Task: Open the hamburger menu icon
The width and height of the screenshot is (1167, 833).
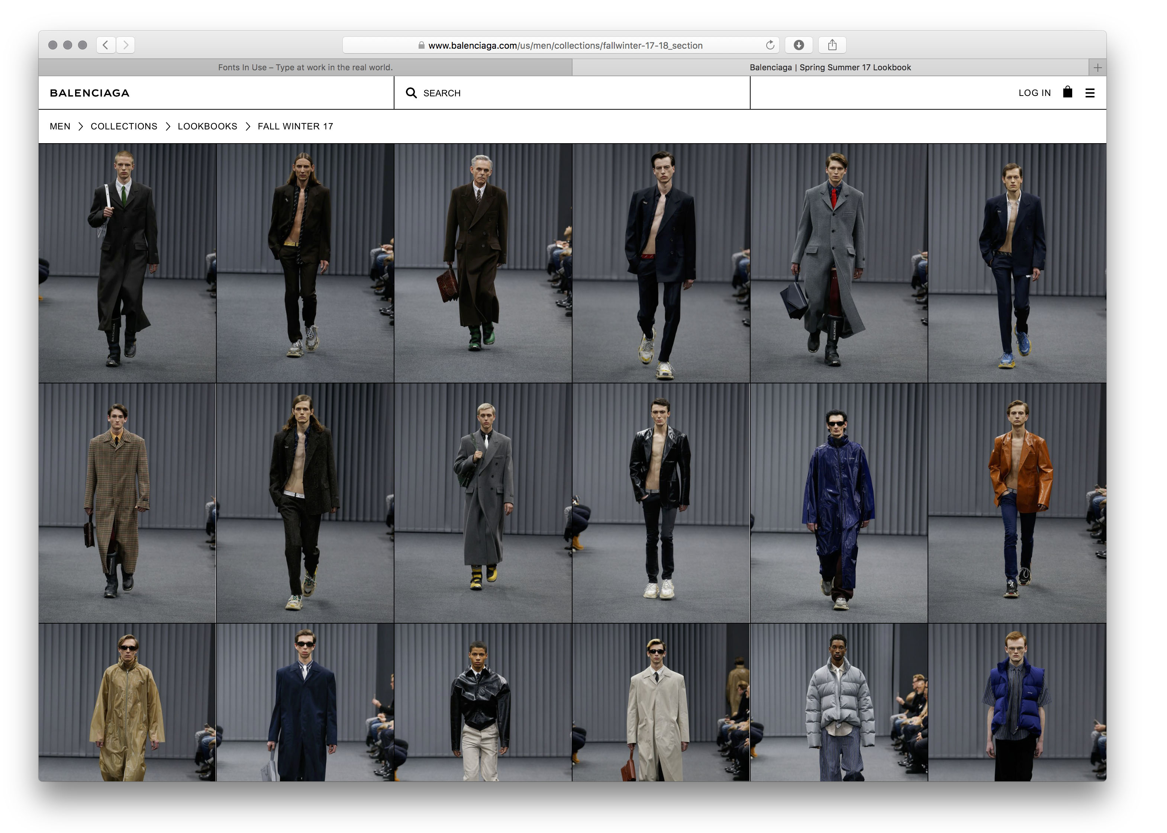Action: click(x=1090, y=93)
